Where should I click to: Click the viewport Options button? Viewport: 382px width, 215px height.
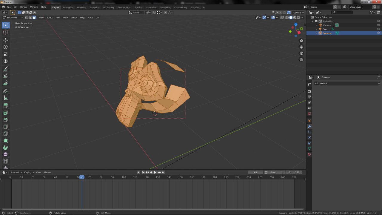(x=298, y=13)
